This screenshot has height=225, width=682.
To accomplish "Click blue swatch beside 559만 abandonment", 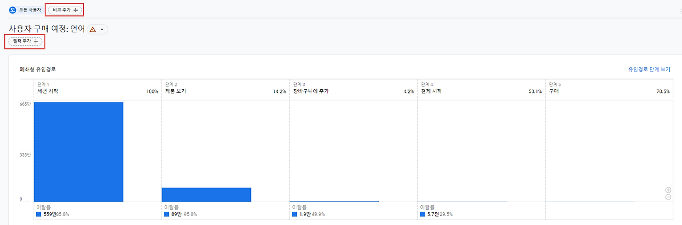I will point(39,214).
